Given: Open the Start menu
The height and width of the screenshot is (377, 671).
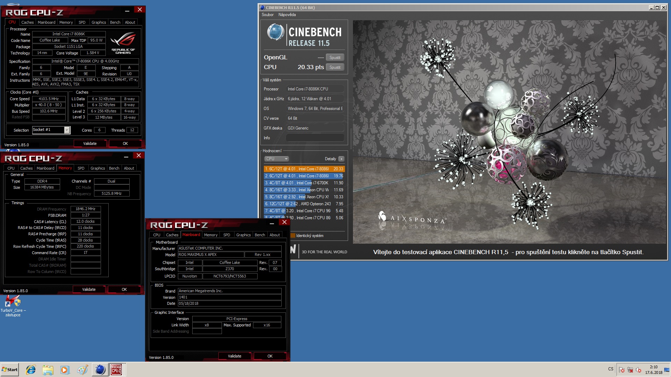Looking at the screenshot, I should click(10, 370).
